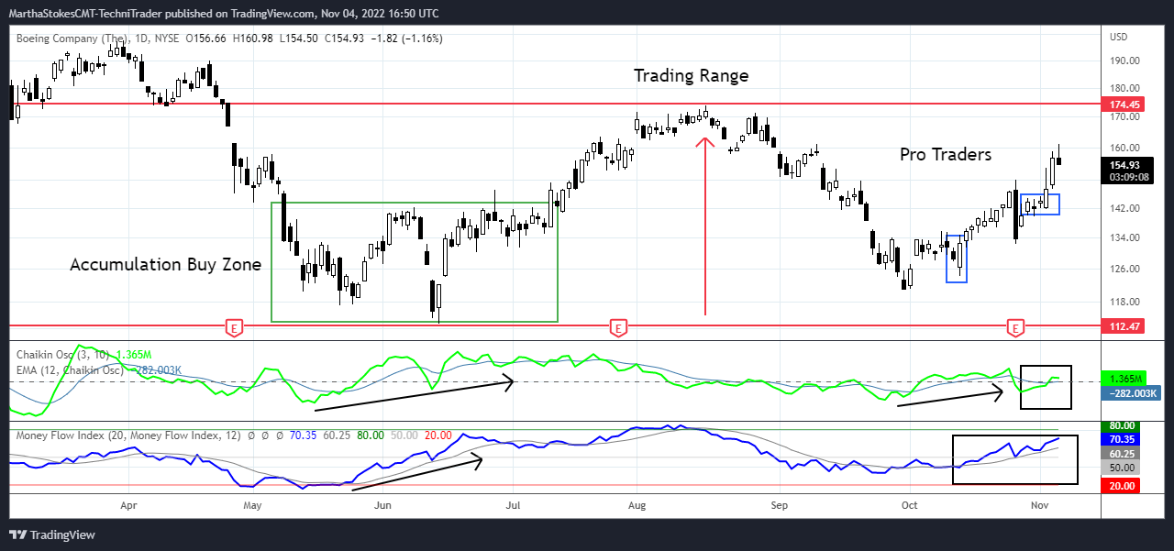Click the EMA (12, Chaikin Osc) legend
This screenshot has width=1174, height=551.
(70, 369)
